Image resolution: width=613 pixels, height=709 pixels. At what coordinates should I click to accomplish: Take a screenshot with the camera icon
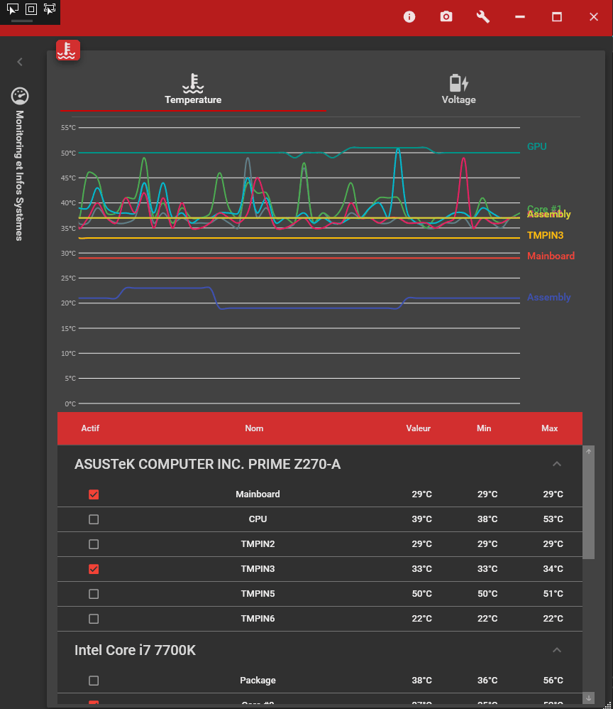click(446, 16)
